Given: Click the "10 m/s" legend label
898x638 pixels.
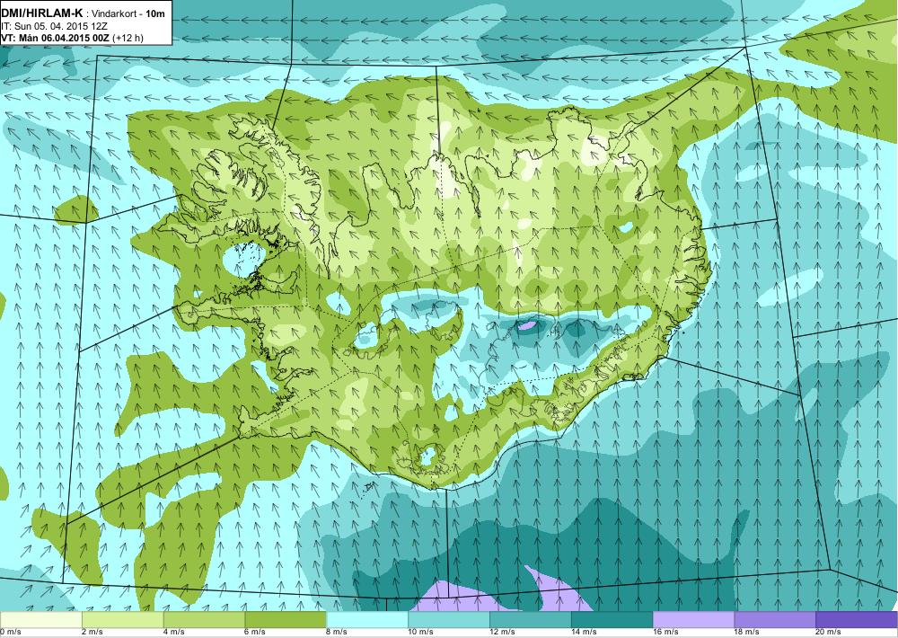Looking at the screenshot, I should tap(421, 633).
